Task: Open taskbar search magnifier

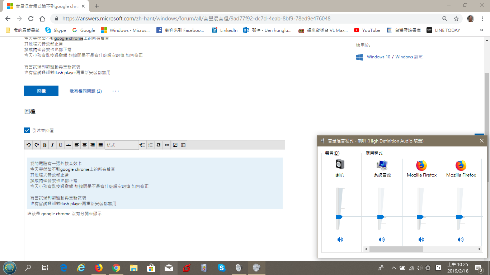Action: pyautogui.click(x=28, y=267)
